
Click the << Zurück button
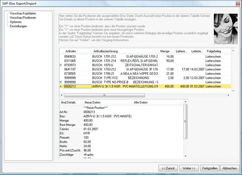pos(168,168)
